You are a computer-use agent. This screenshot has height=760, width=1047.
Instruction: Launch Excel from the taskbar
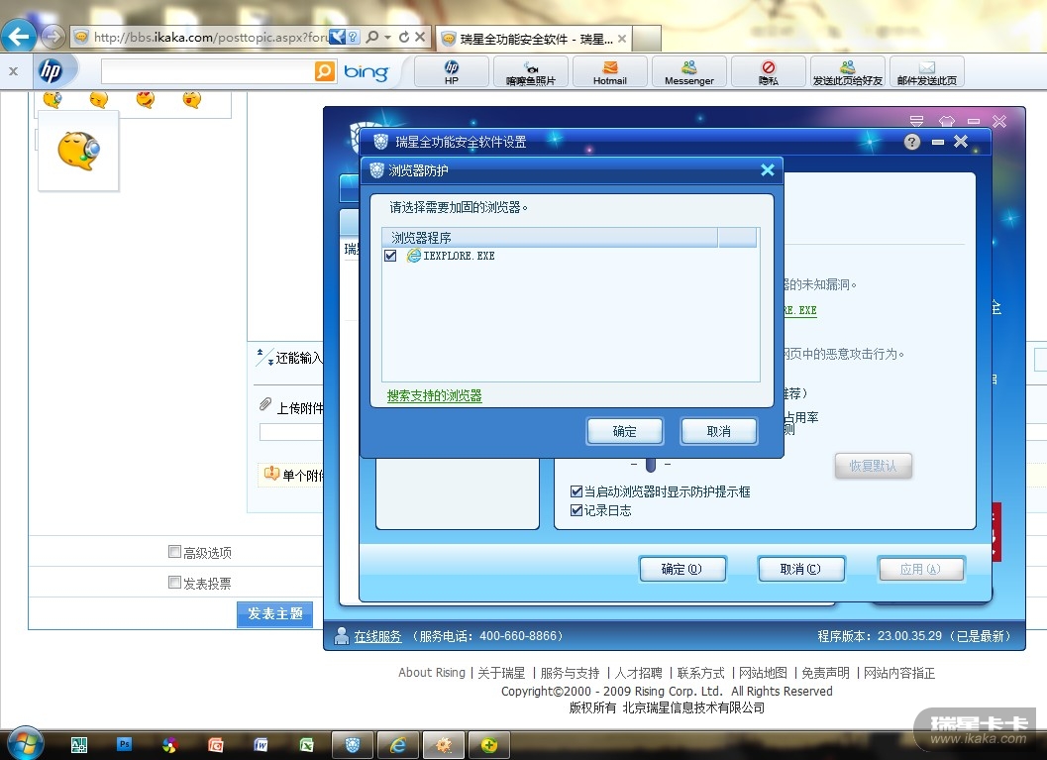(306, 744)
